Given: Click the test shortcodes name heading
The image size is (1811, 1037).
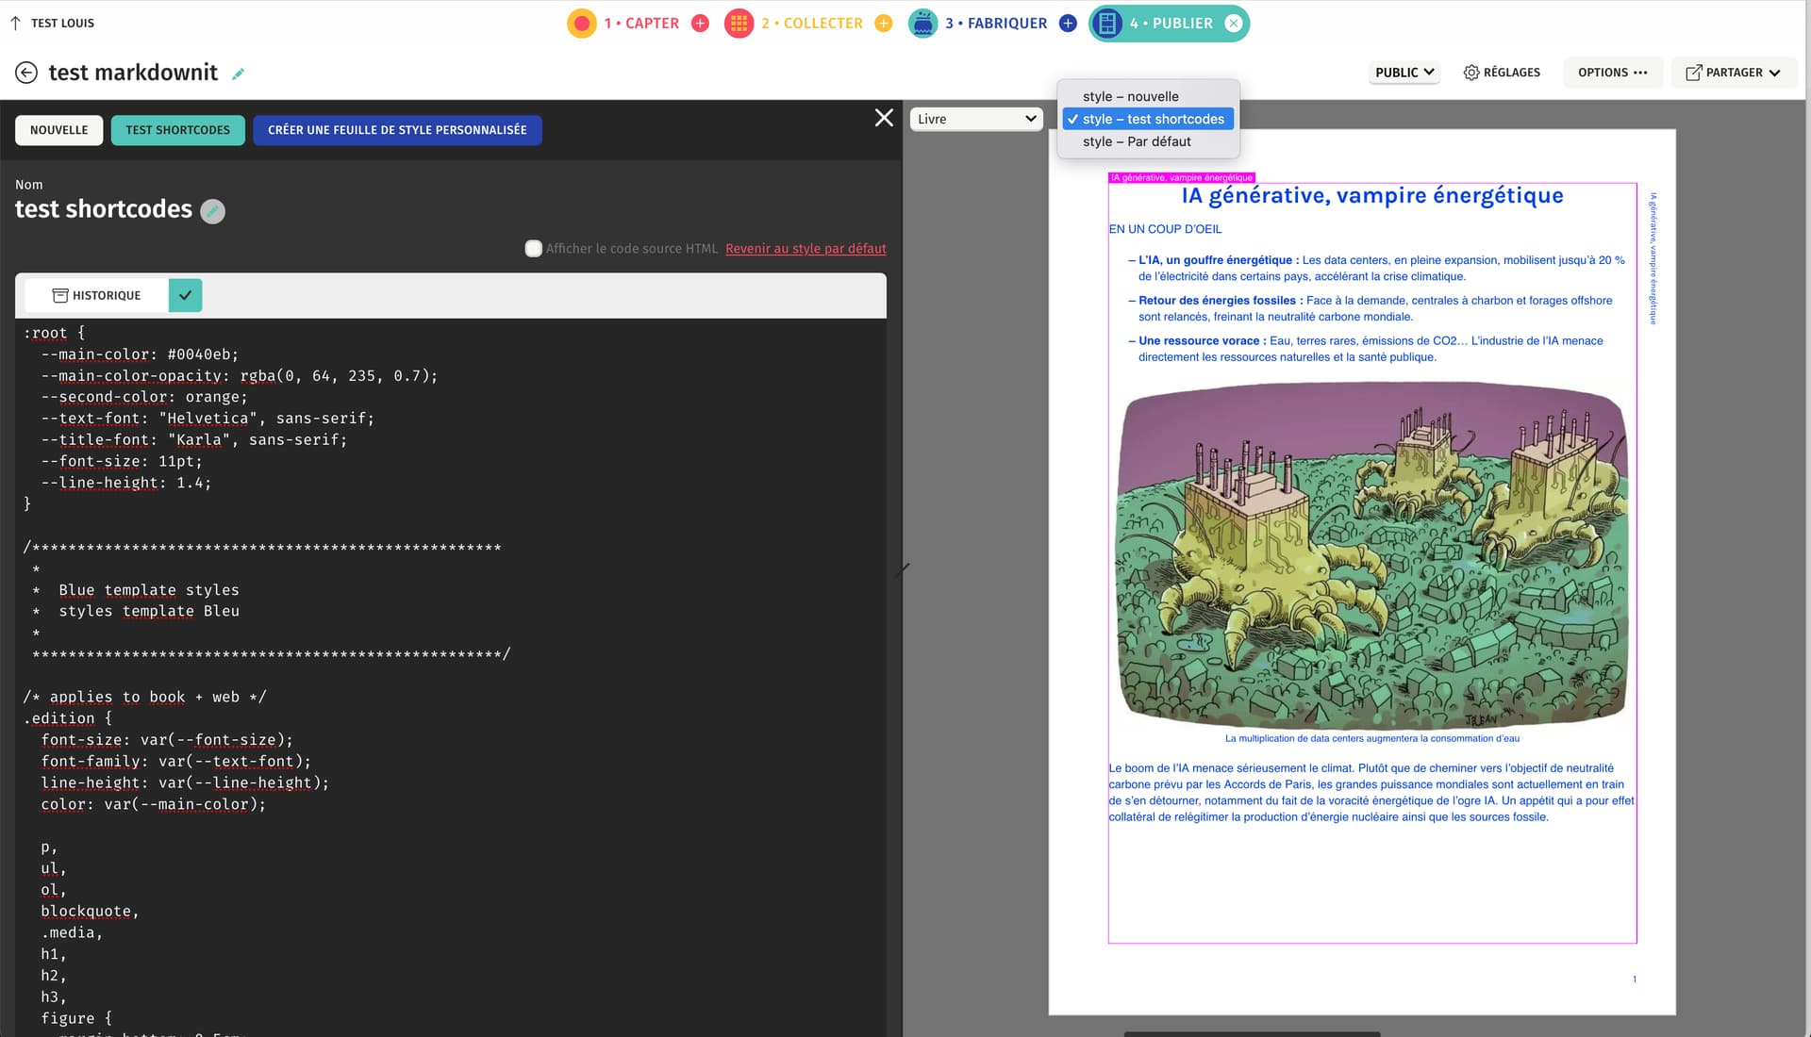Looking at the screenshot, I should (x=104, y=209).
